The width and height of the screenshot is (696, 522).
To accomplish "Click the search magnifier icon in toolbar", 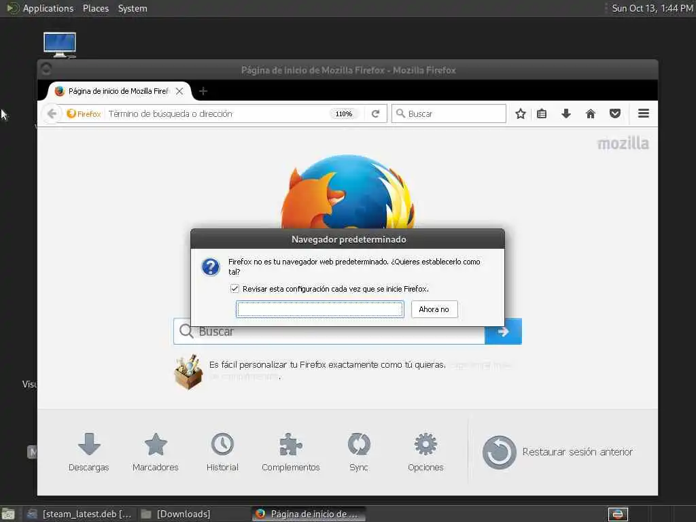I will point(400,114).
